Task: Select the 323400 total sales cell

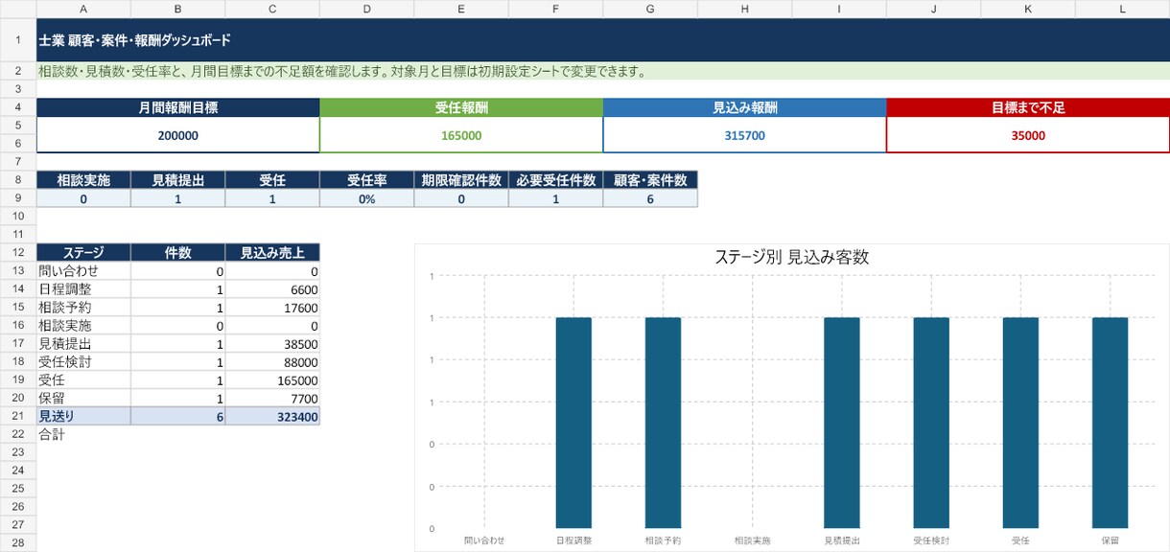Action: point(272,417)
